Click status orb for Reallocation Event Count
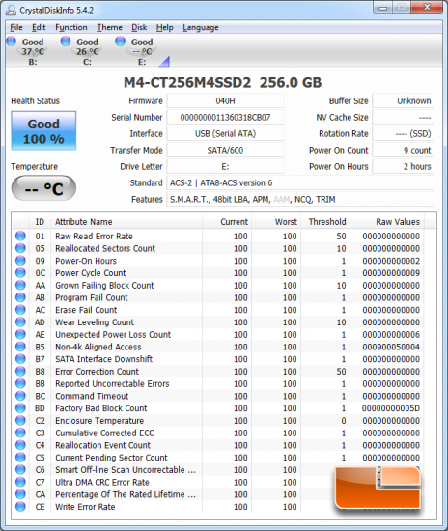448x531 pixels. coord(20,445)
